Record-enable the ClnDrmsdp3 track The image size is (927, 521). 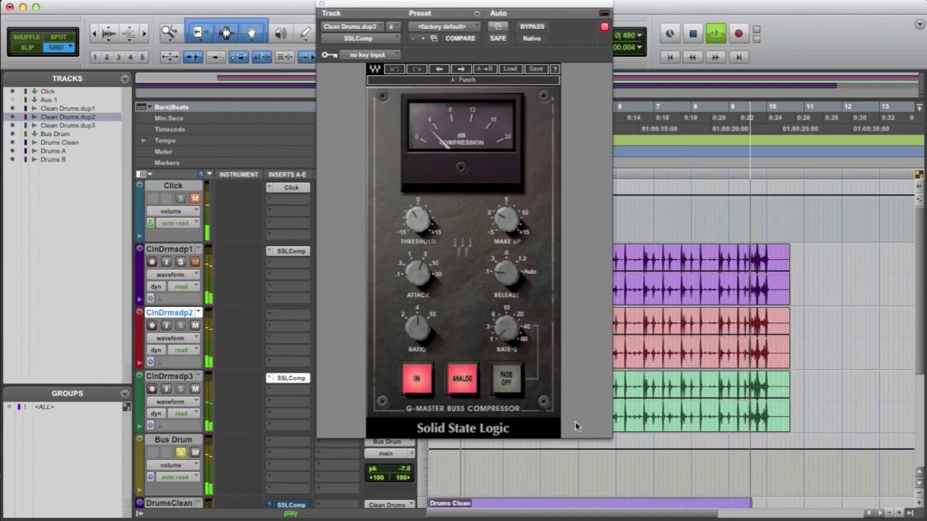click(152, 389)
